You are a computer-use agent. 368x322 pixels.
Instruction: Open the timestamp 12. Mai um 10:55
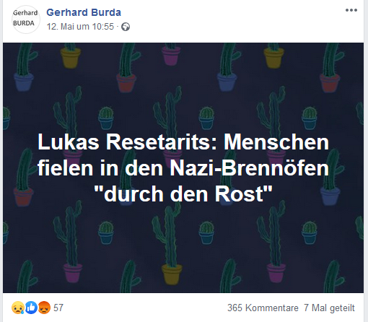point(80,27)
